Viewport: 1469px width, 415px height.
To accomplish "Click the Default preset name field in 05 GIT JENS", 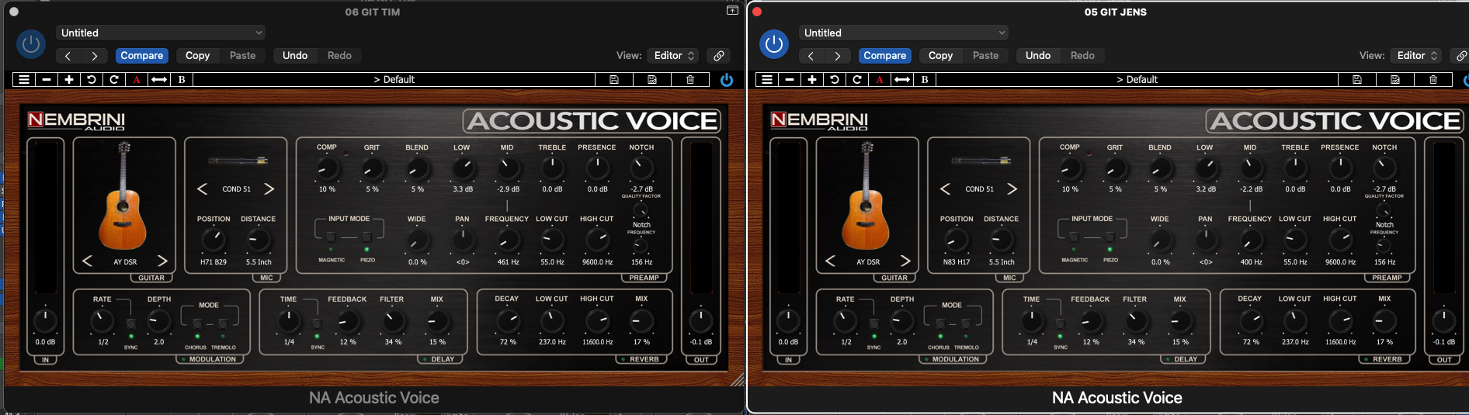I will coord(1137,79).
